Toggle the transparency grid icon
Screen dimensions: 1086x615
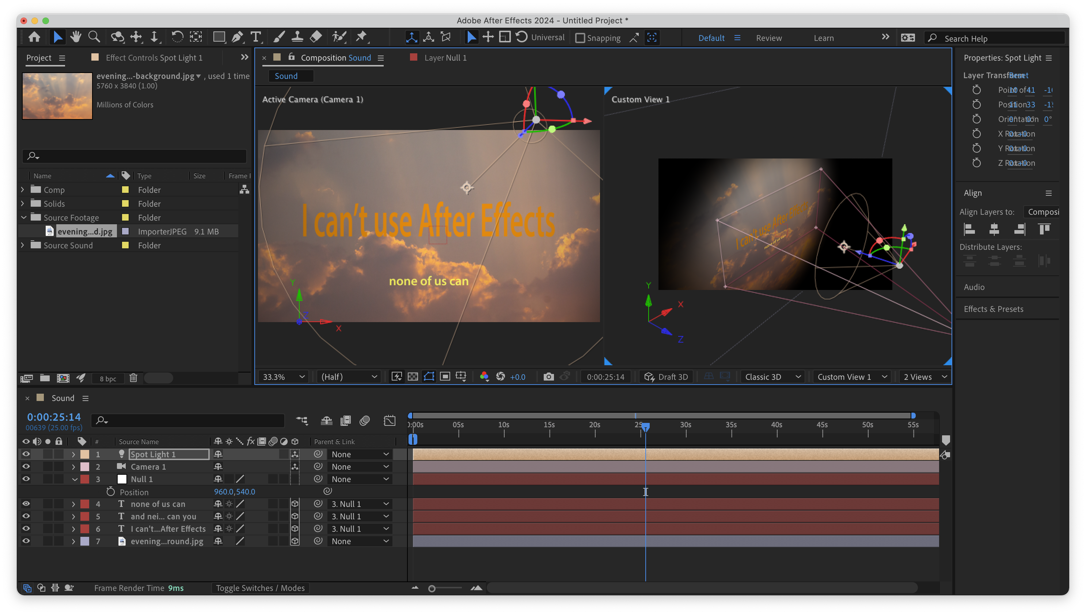pos(413,377)
